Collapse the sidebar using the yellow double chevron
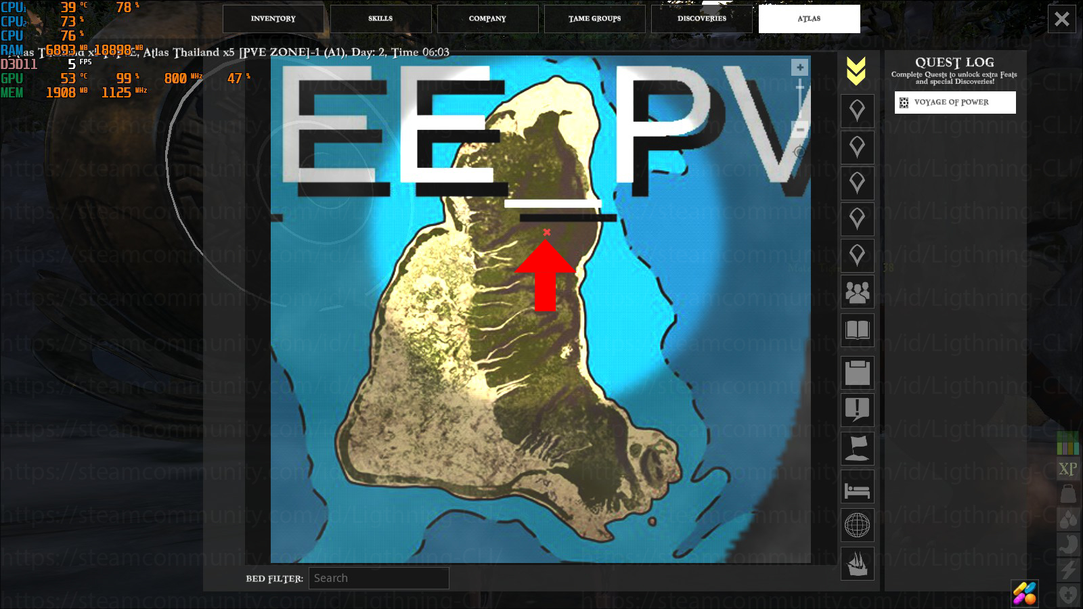 pyautogui.click(x=856, y=71)
